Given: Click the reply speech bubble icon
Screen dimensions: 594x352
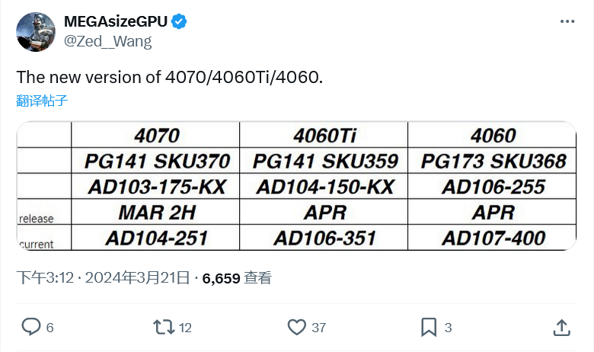Looking at the screenshot, I should click(x=30, y=327).
